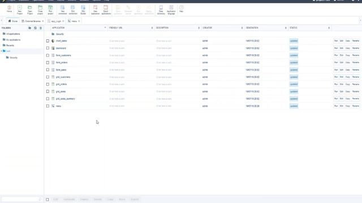This screenshot has height=203, width=362.
Task: Switch to the Home tab
Action: pyautogui.click(x=13, y=21)
